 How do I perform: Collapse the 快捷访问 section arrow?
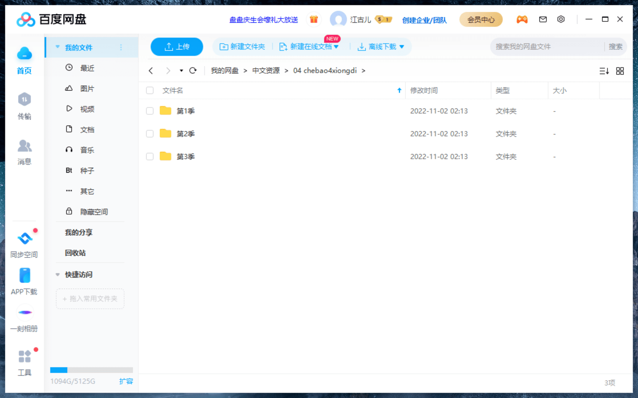57,274
